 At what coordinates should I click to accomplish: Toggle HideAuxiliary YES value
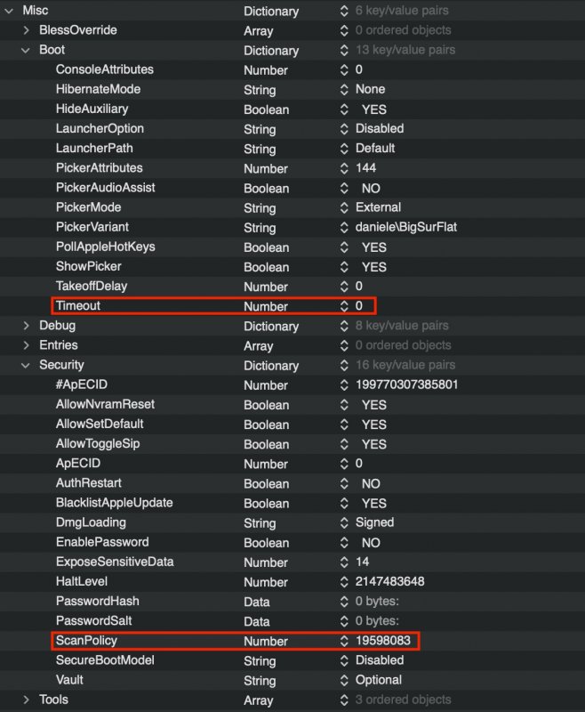(x=373, y=109)
